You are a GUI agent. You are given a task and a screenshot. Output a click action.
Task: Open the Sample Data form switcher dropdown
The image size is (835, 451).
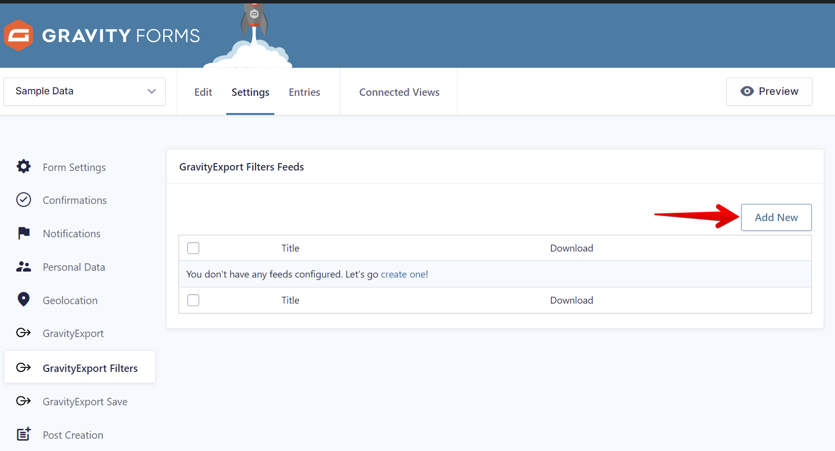(x=85, y=91)
